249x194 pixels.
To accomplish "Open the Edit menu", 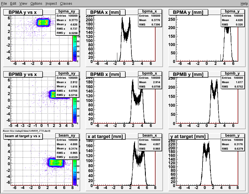I will pyautogui.click(x=13, y=3).
